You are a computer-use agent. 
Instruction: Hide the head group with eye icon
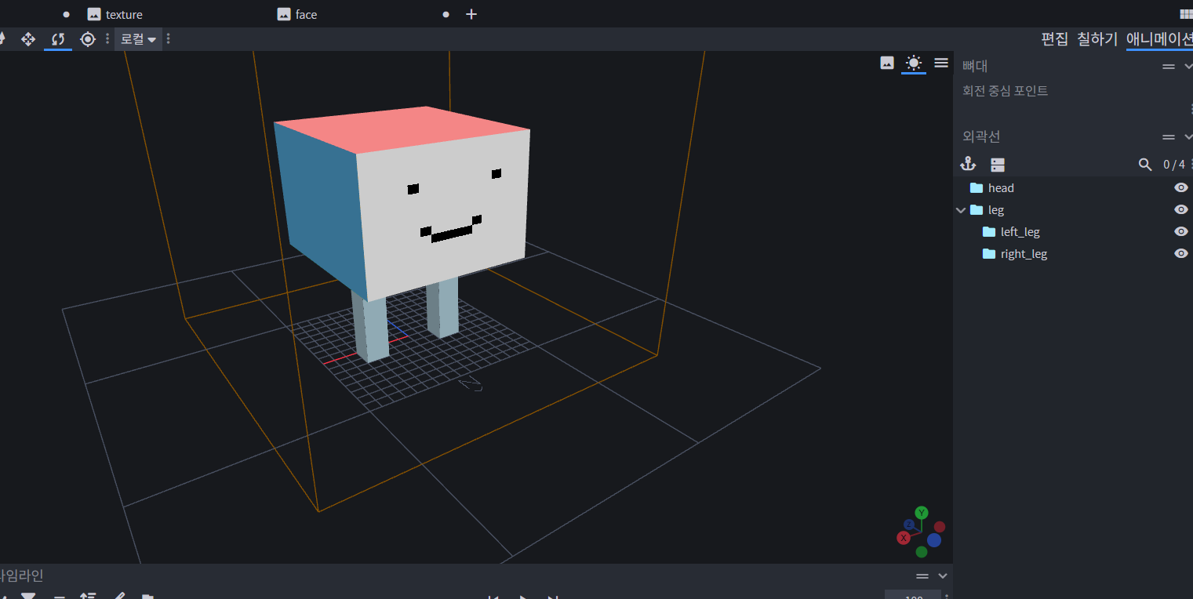tap(1180, 187)
